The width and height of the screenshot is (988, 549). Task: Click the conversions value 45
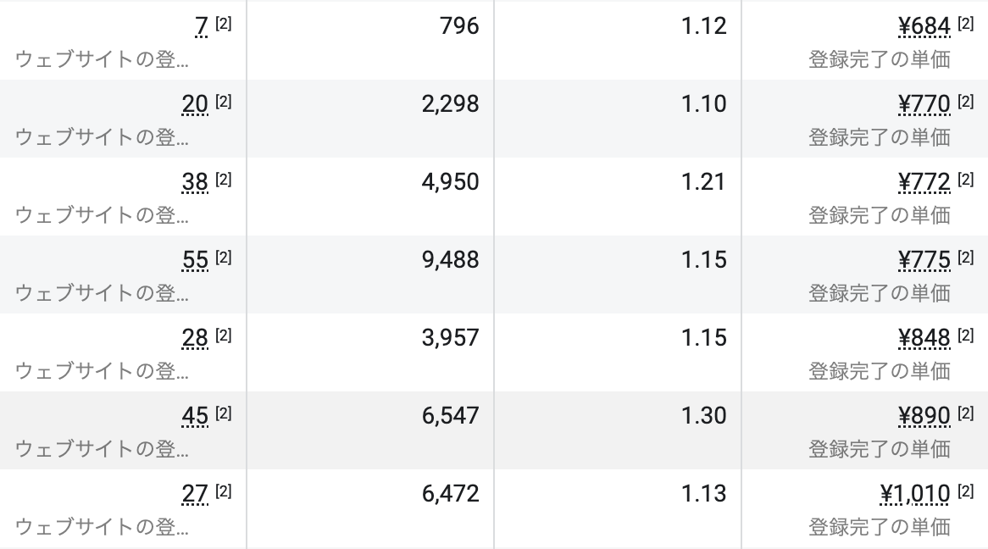[x=195, y=417]
